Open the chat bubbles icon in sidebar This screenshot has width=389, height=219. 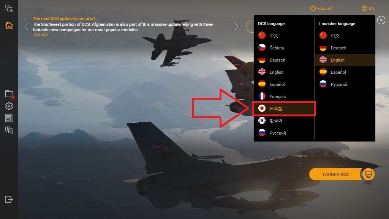(9, 130)
